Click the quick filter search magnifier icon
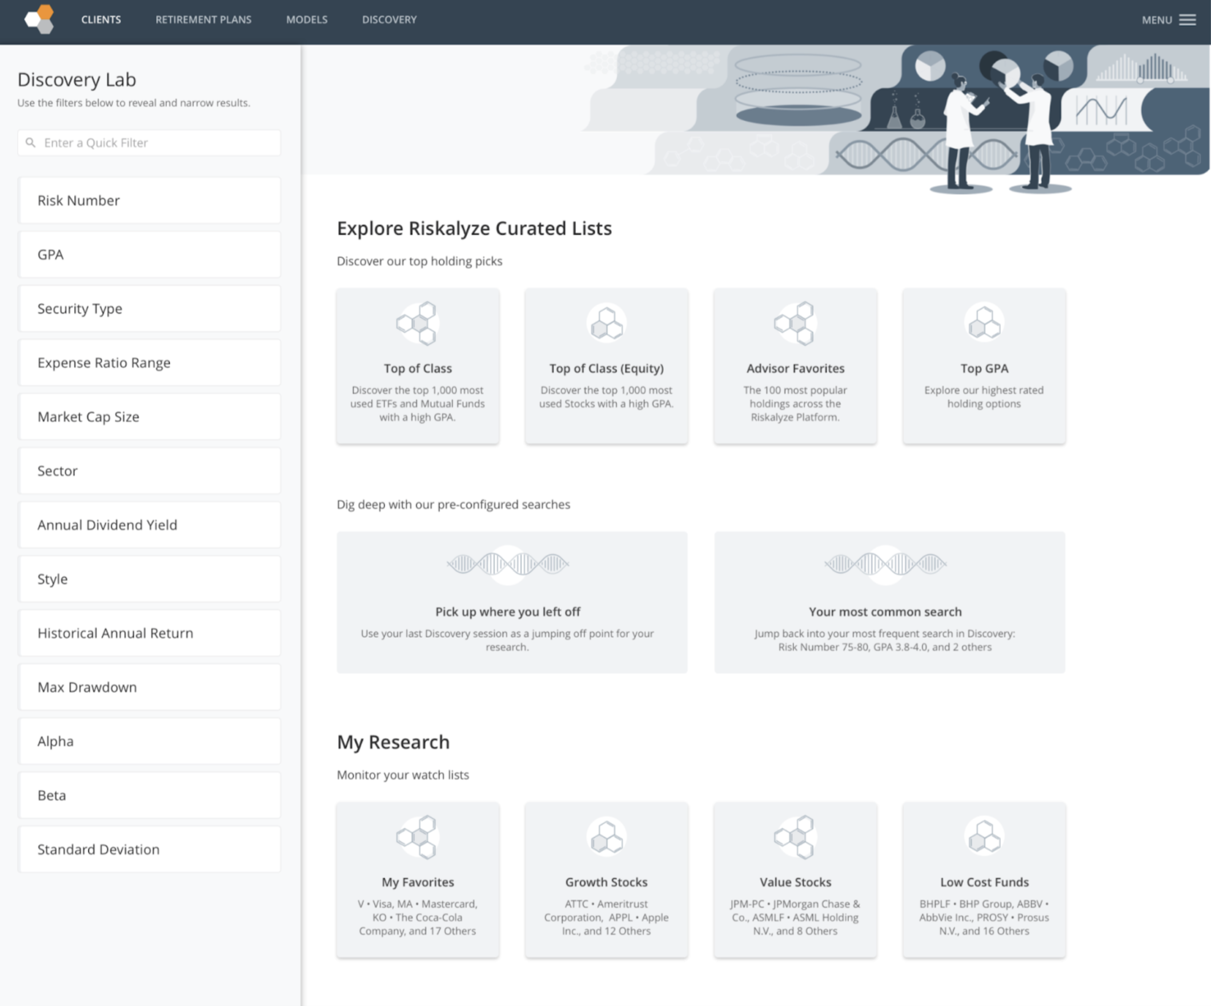Image resolution: width=1211 pixels, height=1006 pixels. pyautogui.click(x=31, y=142)
